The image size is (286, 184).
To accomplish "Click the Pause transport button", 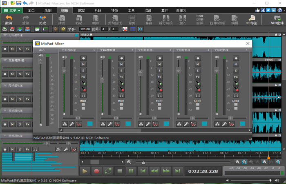I will pyautogui.click(x=131, y=171).
